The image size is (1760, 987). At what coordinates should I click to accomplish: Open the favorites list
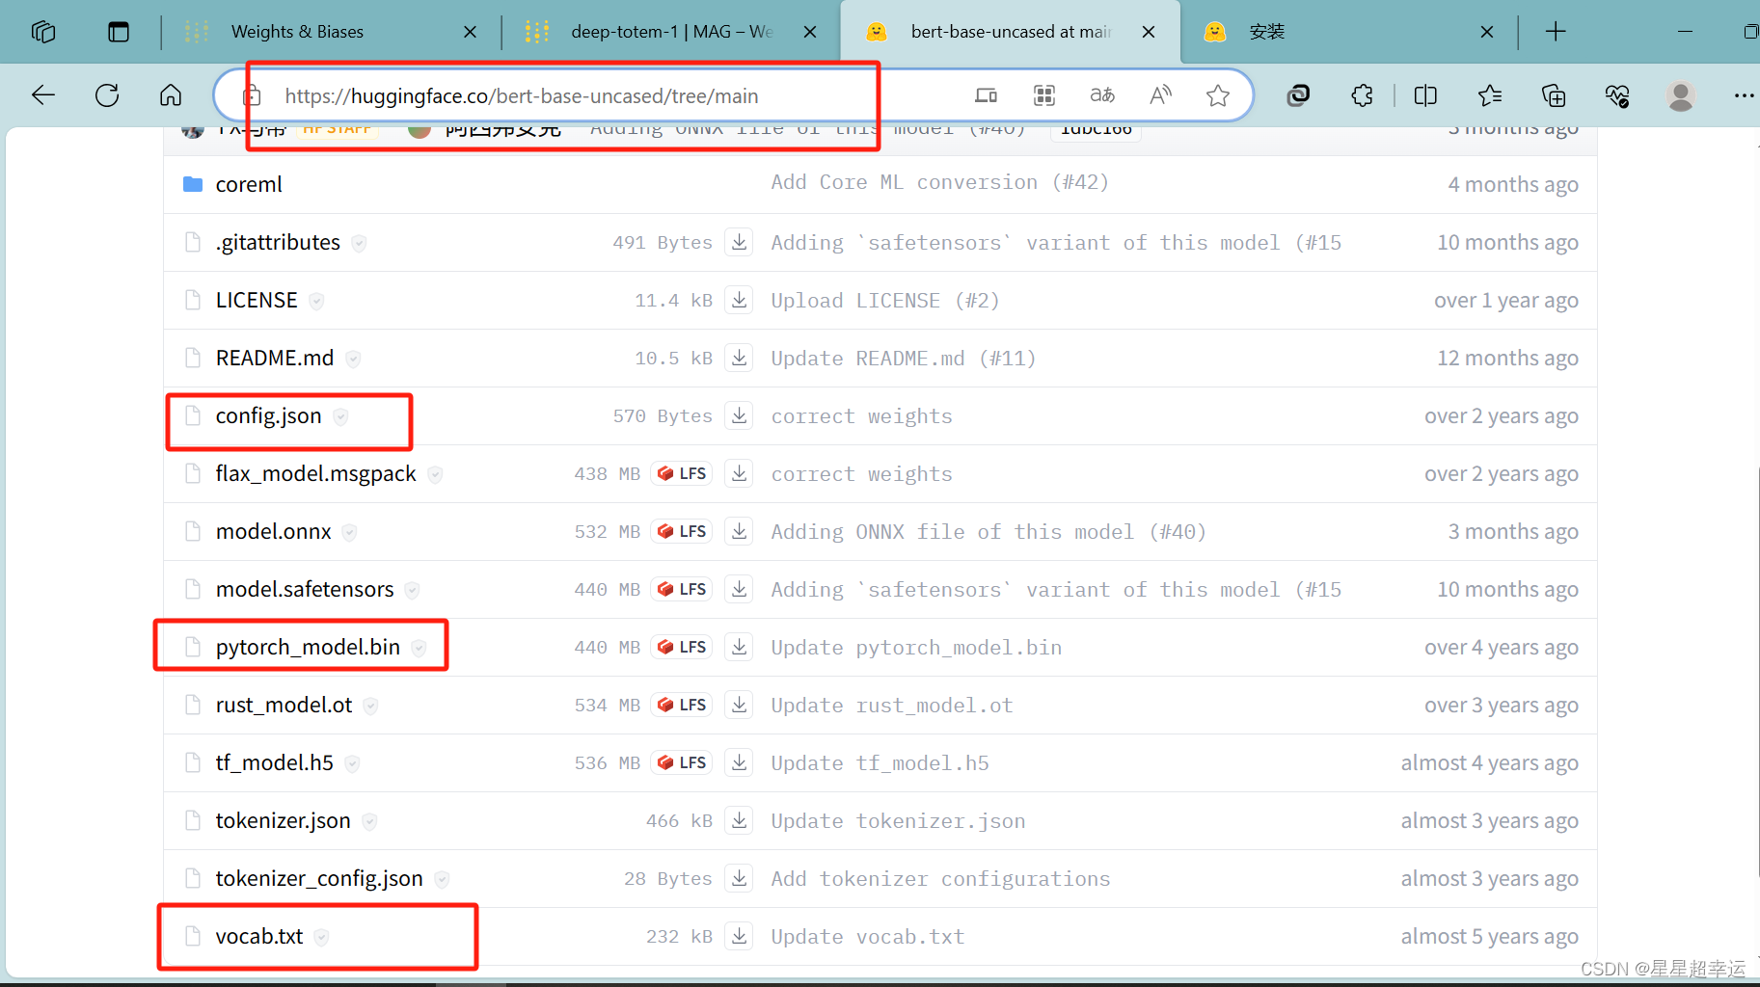pyautogui.click(x=1490, y=95)
